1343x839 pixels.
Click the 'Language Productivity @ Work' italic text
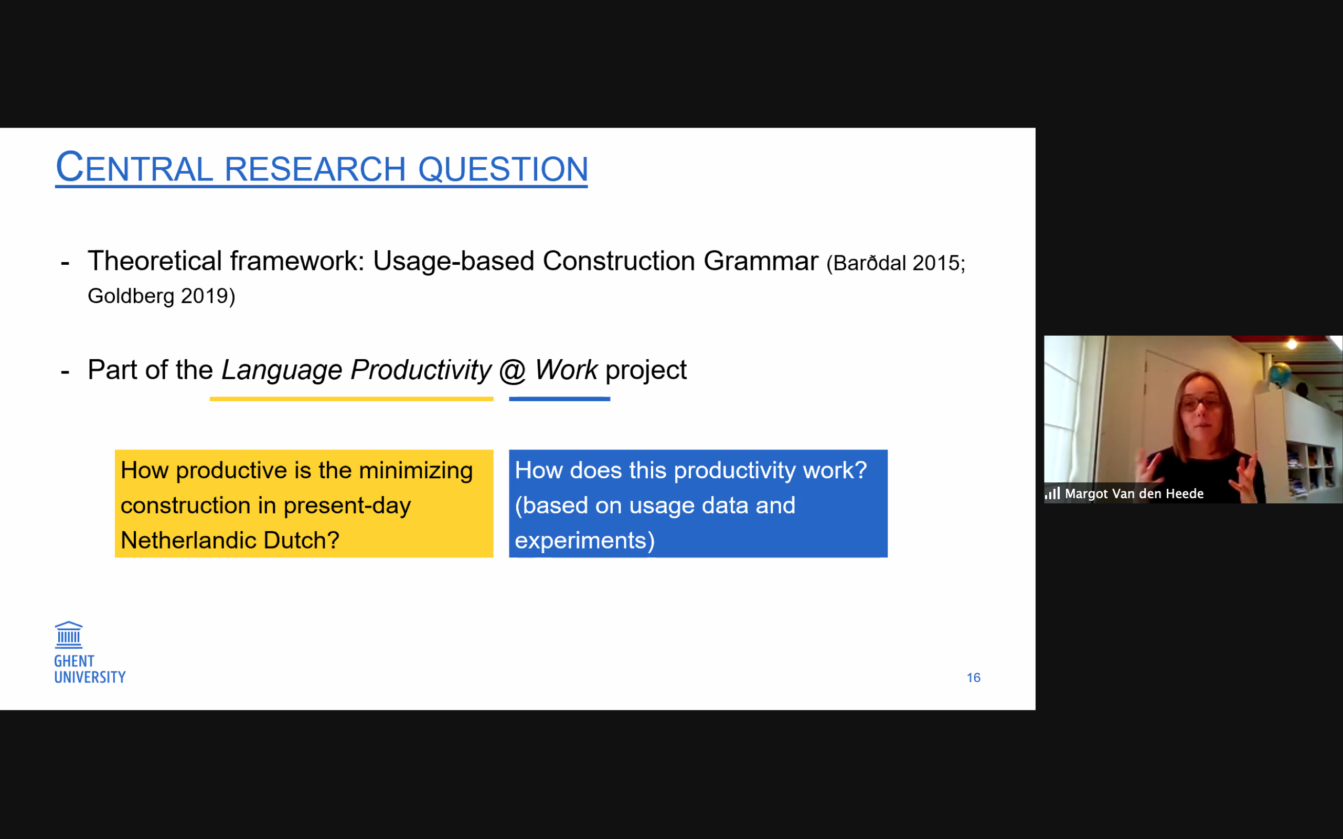pos(410,370)
